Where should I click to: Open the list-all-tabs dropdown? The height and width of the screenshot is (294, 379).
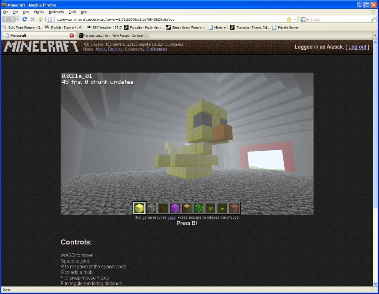(x=375, y=36)
